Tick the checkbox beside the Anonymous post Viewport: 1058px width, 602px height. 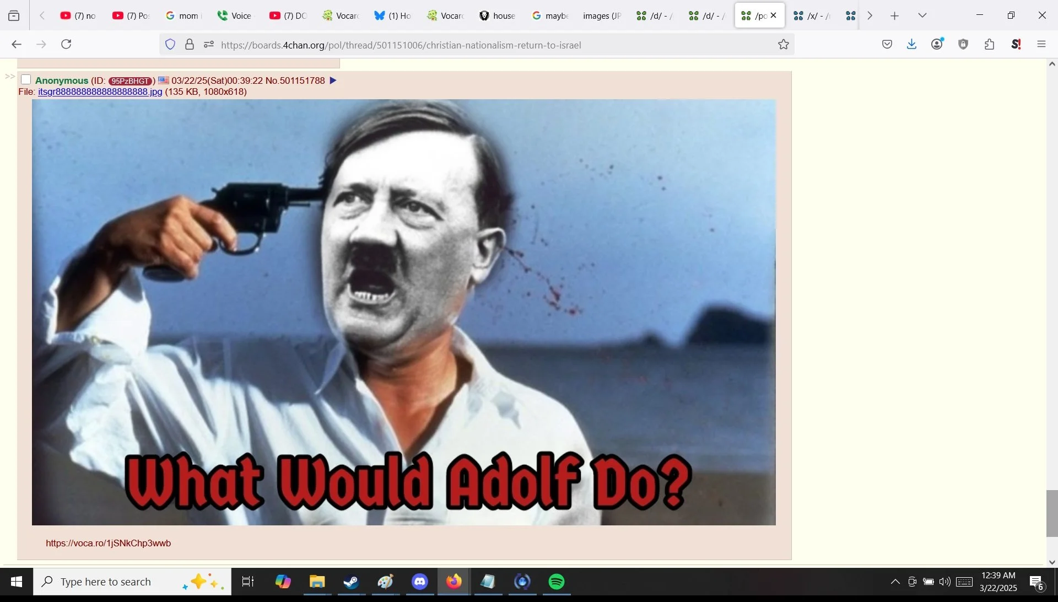click(26, 80)
